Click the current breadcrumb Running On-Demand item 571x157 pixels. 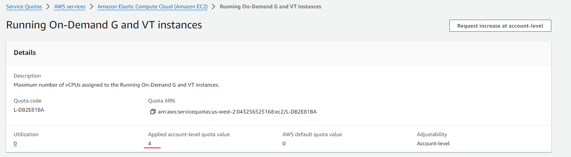tap(270, 6)
